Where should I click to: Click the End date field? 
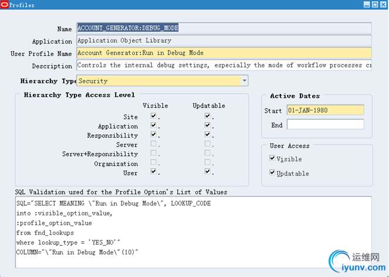325,124
